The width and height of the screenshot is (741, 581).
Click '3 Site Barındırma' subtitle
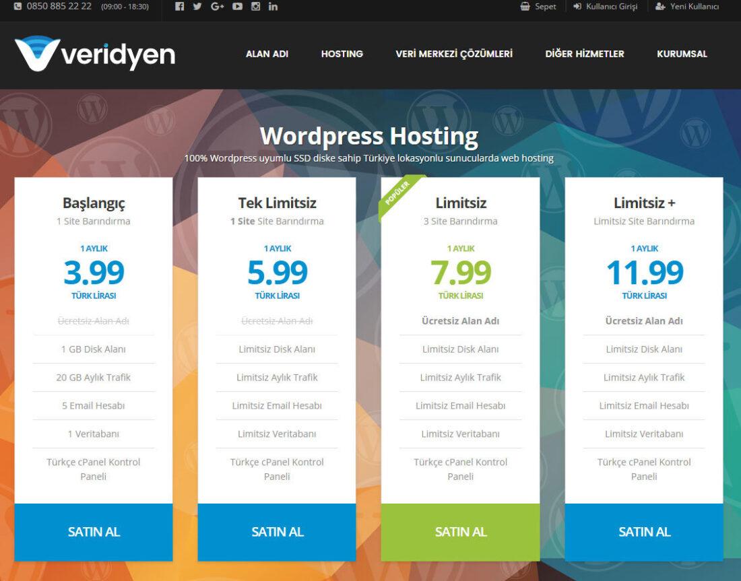(460, 221)
